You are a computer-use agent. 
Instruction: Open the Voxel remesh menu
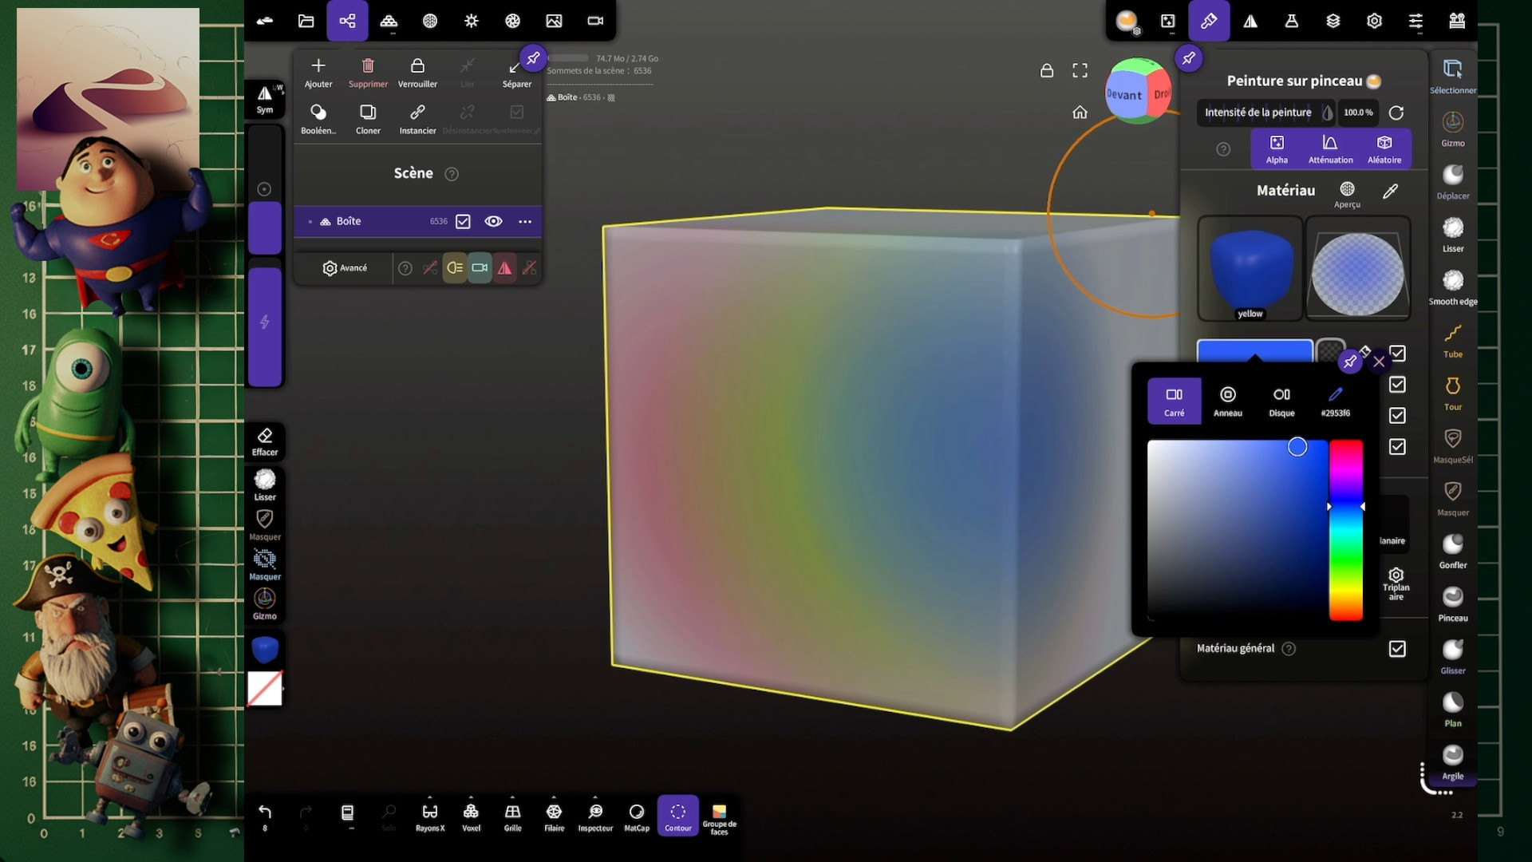coord(471,817)
